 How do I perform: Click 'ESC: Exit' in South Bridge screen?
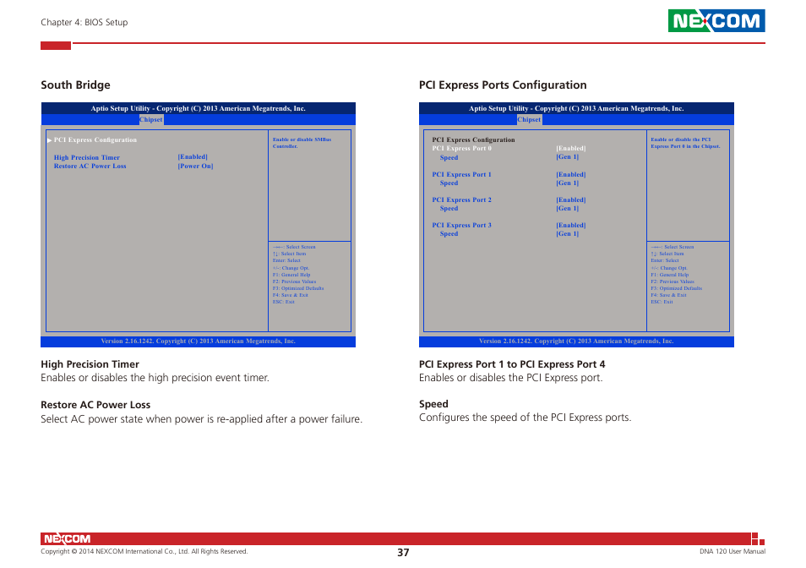(284, 302)
